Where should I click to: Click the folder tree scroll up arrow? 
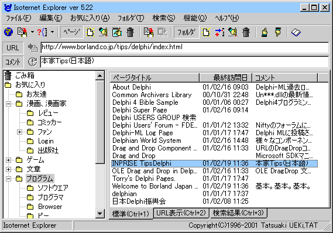pyautogui.click(x=100, y=76)
